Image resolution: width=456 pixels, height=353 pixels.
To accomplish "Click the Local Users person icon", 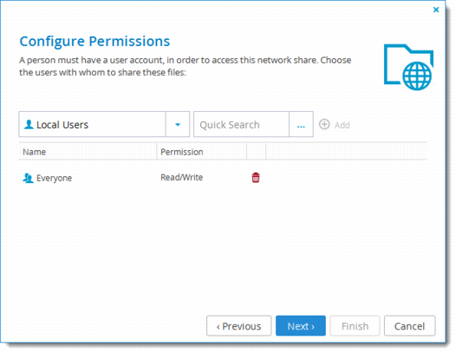I will point(29,125).
